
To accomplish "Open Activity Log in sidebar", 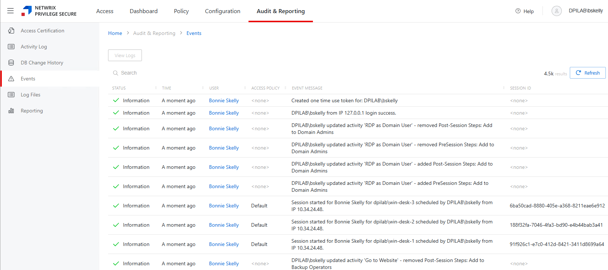I will (x=34, y=47).
